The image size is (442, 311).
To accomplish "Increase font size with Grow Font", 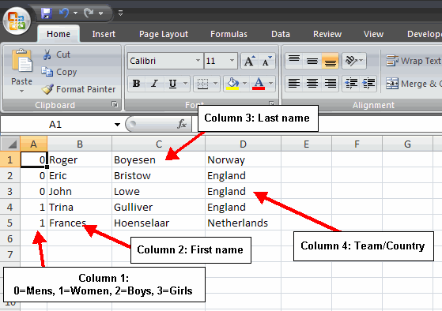I will 250,61.
